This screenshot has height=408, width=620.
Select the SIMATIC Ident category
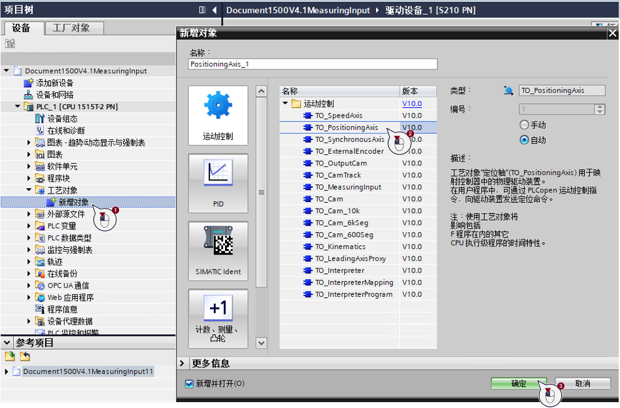218,250
